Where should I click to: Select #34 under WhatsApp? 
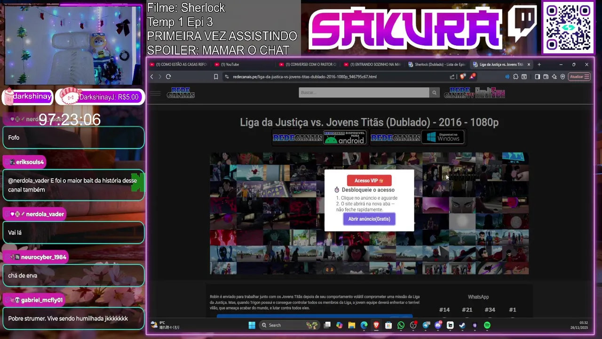pyautogui.click(x=490, y=310)
